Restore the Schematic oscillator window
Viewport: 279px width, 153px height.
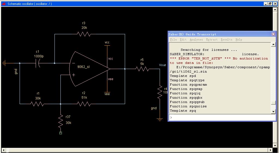point(270,4)
